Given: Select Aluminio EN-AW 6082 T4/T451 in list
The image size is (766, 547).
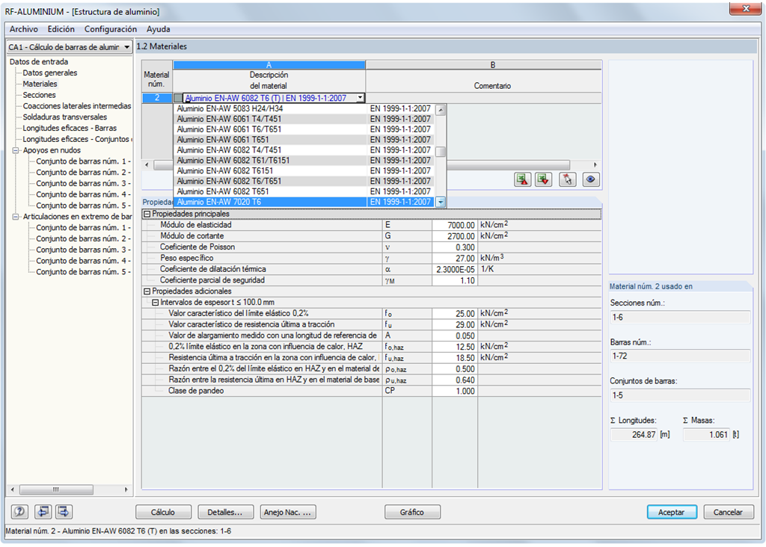Looking at the screenshot, I should [x=304, y=150].
